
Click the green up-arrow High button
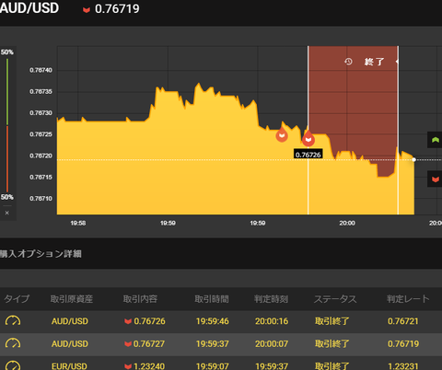point(435,140)
